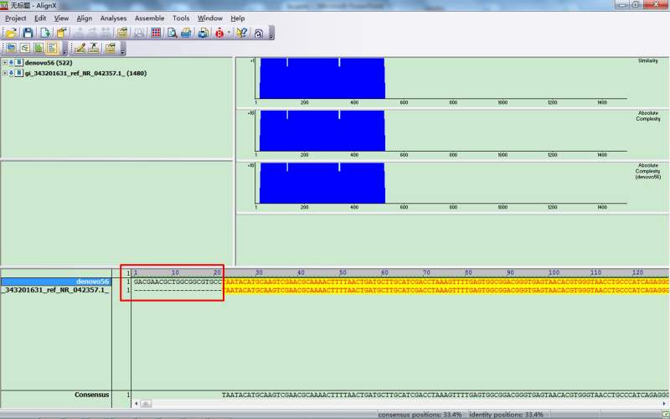Viewport: 670px width, 419px height.
Task: Click the consensus positions 33.4% status text
Action: [420, 414]
